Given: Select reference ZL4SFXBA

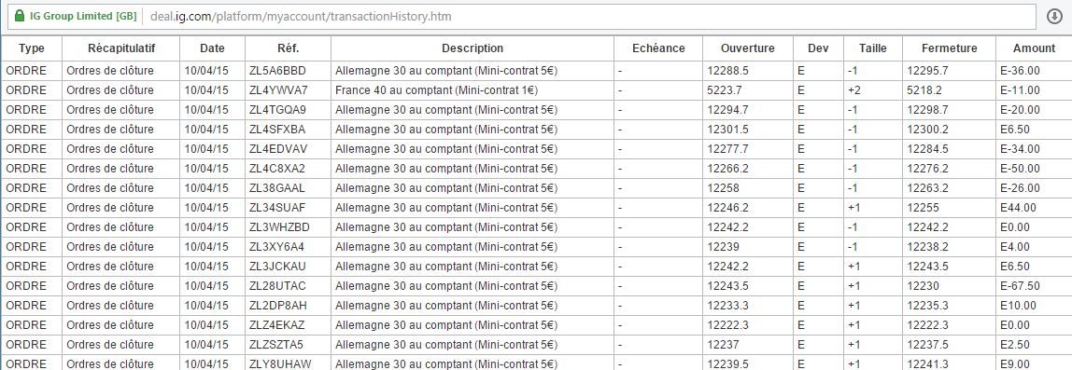Looking at the screenshot, I should 277,129.
